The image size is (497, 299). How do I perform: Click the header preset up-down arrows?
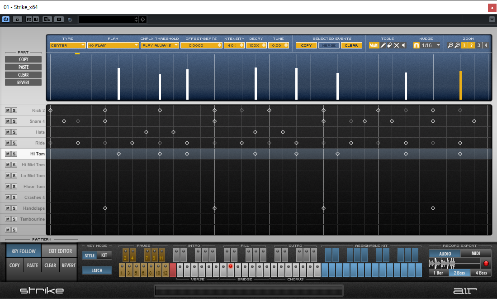[136, 19]
